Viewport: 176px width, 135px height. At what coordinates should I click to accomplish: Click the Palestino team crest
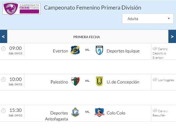click(75, 81)
